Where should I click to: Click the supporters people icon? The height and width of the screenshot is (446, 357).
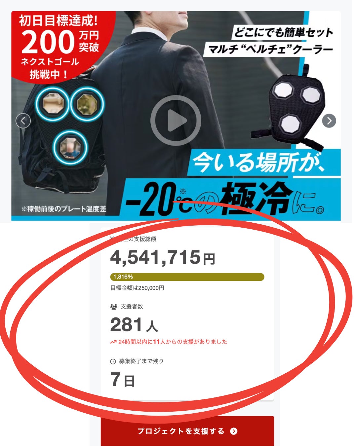pyautogui.click(x=113, y=307)
